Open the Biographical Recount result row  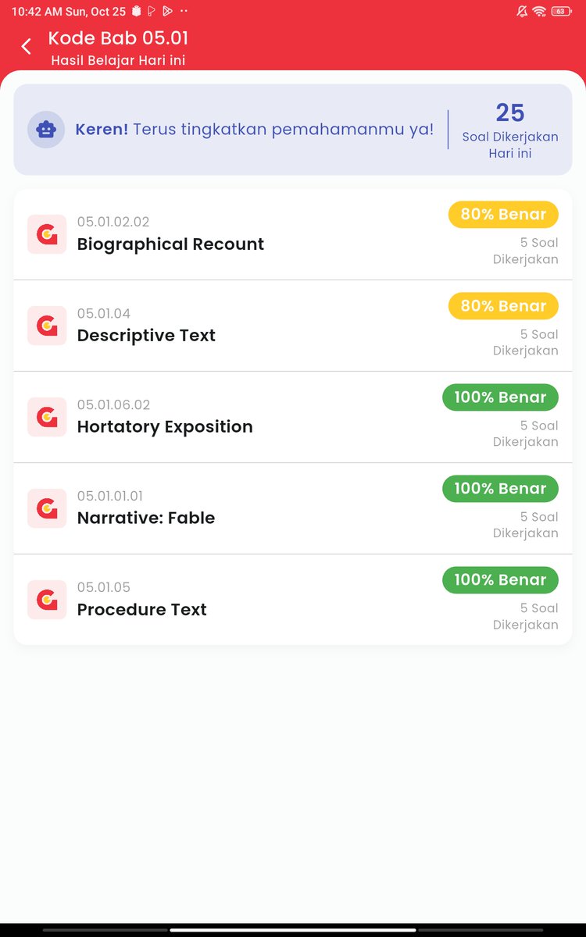tap(293, 234)
